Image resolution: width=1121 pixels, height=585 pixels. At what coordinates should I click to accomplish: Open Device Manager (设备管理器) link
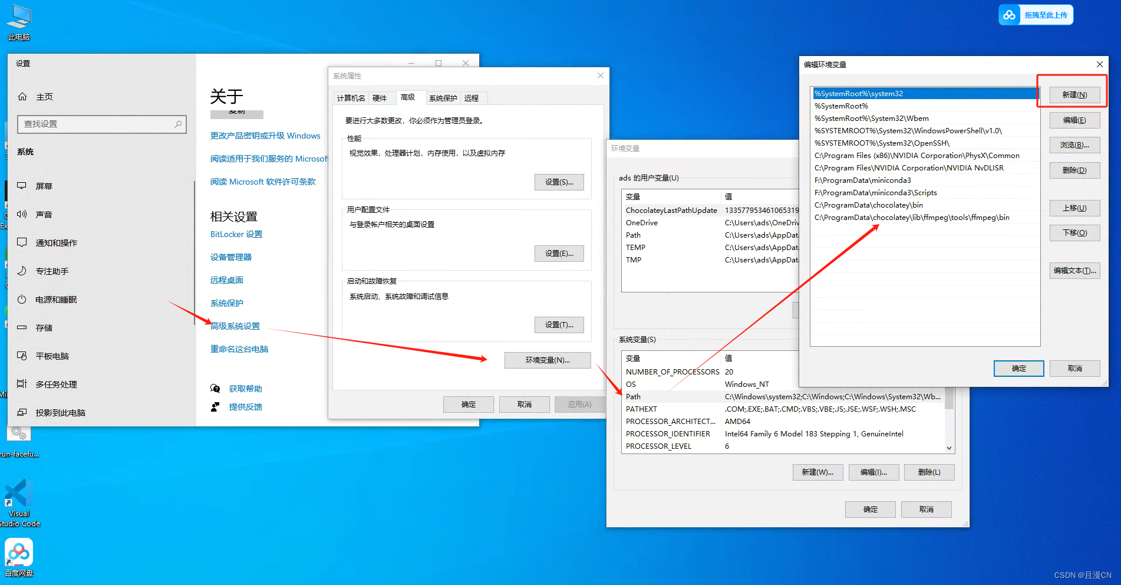[231, 257]
